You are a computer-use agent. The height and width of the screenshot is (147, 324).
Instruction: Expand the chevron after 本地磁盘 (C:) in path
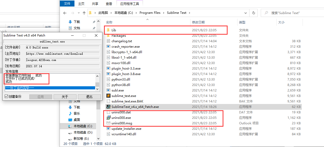coord(136,13)
